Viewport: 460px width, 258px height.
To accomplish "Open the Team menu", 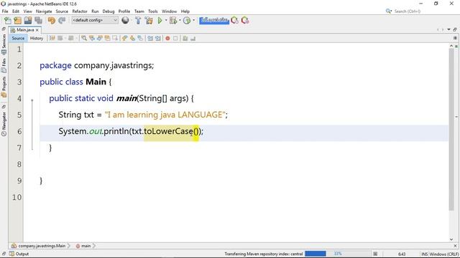I will [139, 11].
